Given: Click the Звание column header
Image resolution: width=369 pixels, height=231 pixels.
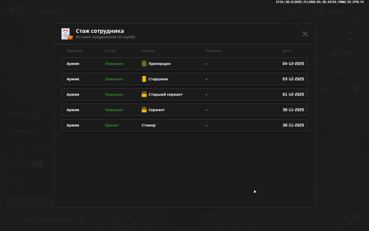Looking at the screenshot, I should click(x=148, y=51).
